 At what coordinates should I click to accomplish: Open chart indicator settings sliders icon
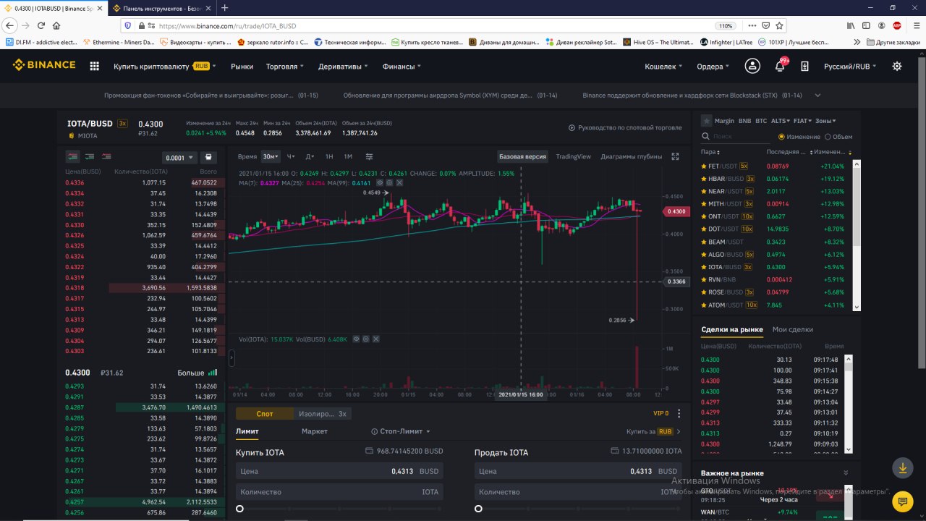pos(369,156)
